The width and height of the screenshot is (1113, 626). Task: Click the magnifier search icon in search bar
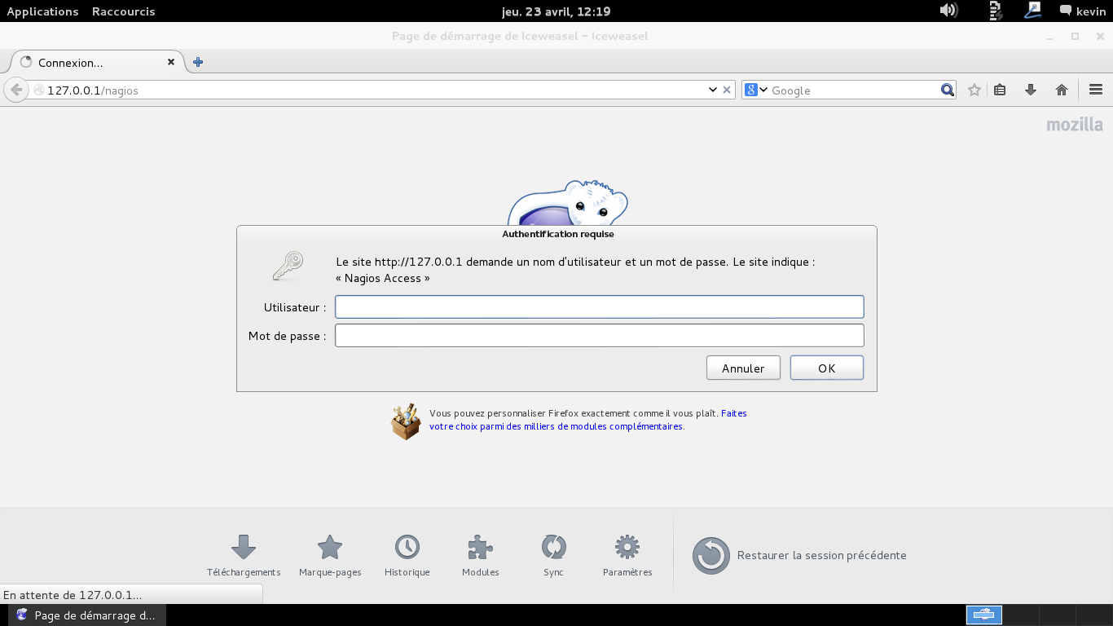tap(947, 90)
